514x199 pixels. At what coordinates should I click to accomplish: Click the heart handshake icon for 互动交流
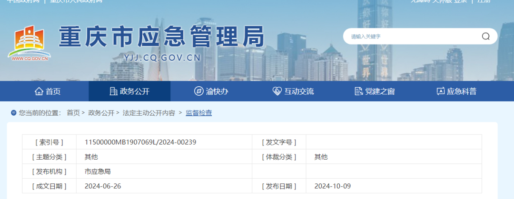tap(277, 91)
